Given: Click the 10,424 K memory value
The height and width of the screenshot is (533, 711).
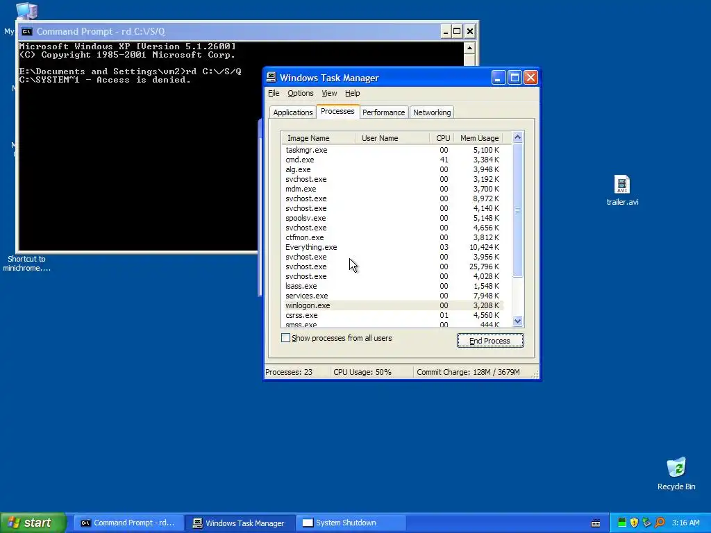Looking at the screenshot, I should (484, 247).
